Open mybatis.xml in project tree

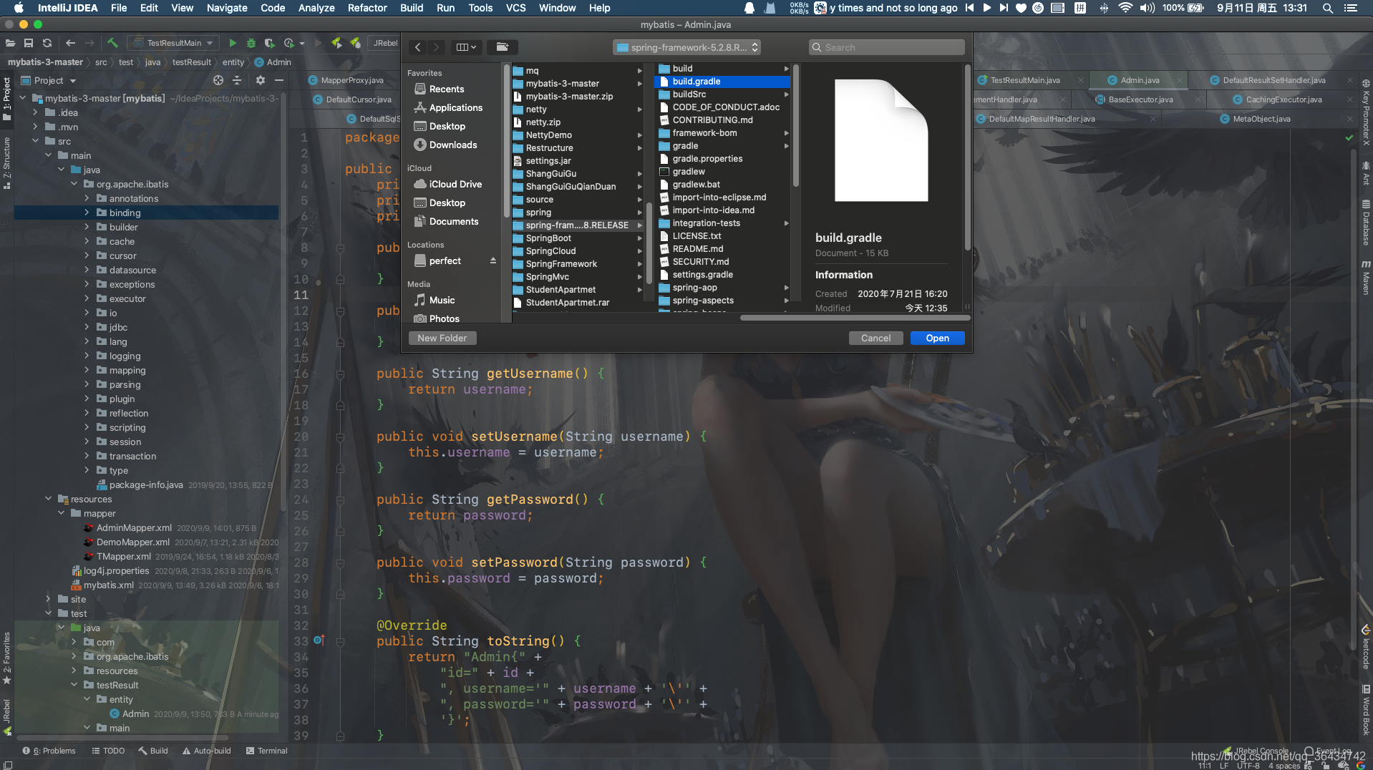pyautogui.click(x=108, y=585)
